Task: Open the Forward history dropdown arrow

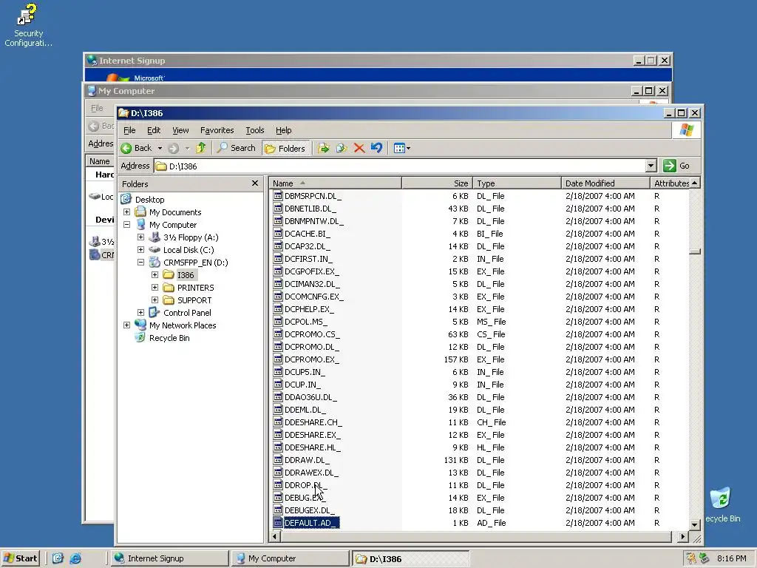Action: [x=187, y=148]
